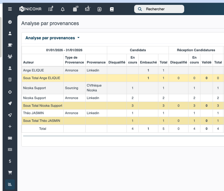This screenshot has width=224, height=191.
Task: Open the shopping cart sidebar icon
Action: click(x=10, y=172)
